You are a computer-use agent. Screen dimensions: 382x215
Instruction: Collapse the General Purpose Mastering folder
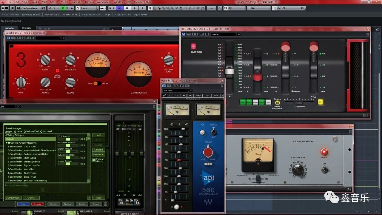7,143
